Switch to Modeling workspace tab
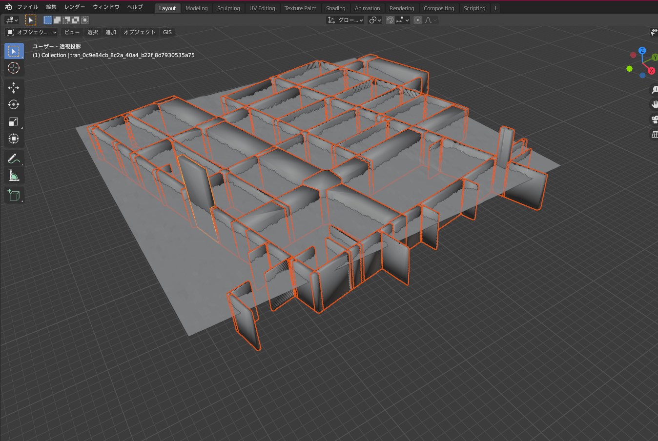 (197, 8)
